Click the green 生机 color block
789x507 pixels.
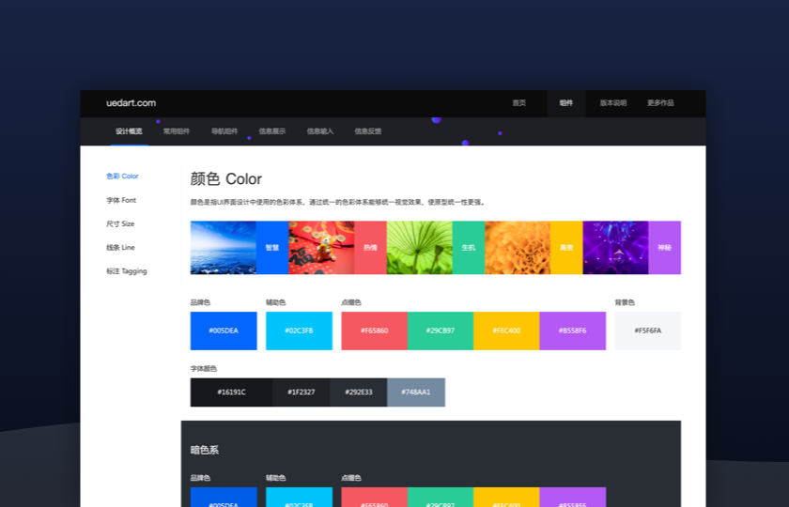coord(469,248)
